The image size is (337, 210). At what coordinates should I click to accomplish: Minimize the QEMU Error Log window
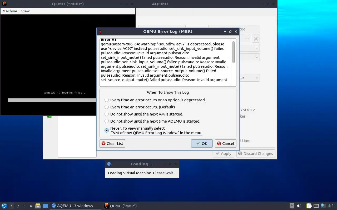(x=225, y=31)
